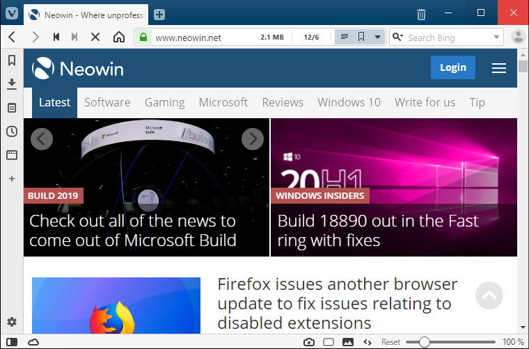This screenshot has width=529, height=349.
Task: Open Vivaldi settings gear icon
Action: point(11,322)
